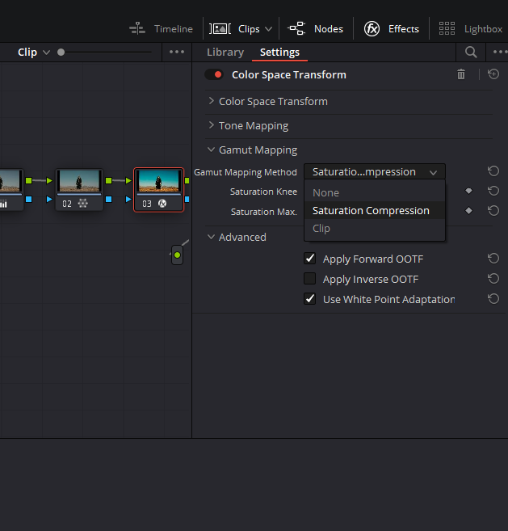Select node 03 thumbnail
Screen dimensions: 508x531
coord(159,181)
